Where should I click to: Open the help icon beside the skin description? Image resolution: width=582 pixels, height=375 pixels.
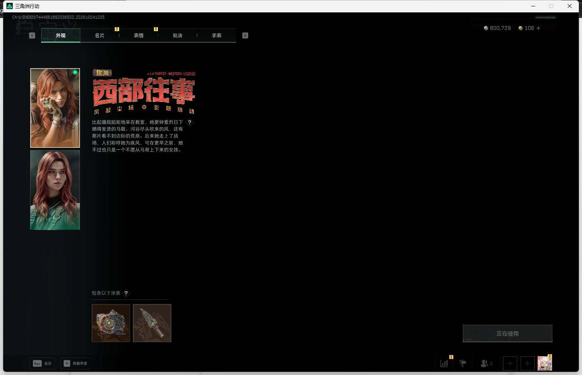[189, 122]
